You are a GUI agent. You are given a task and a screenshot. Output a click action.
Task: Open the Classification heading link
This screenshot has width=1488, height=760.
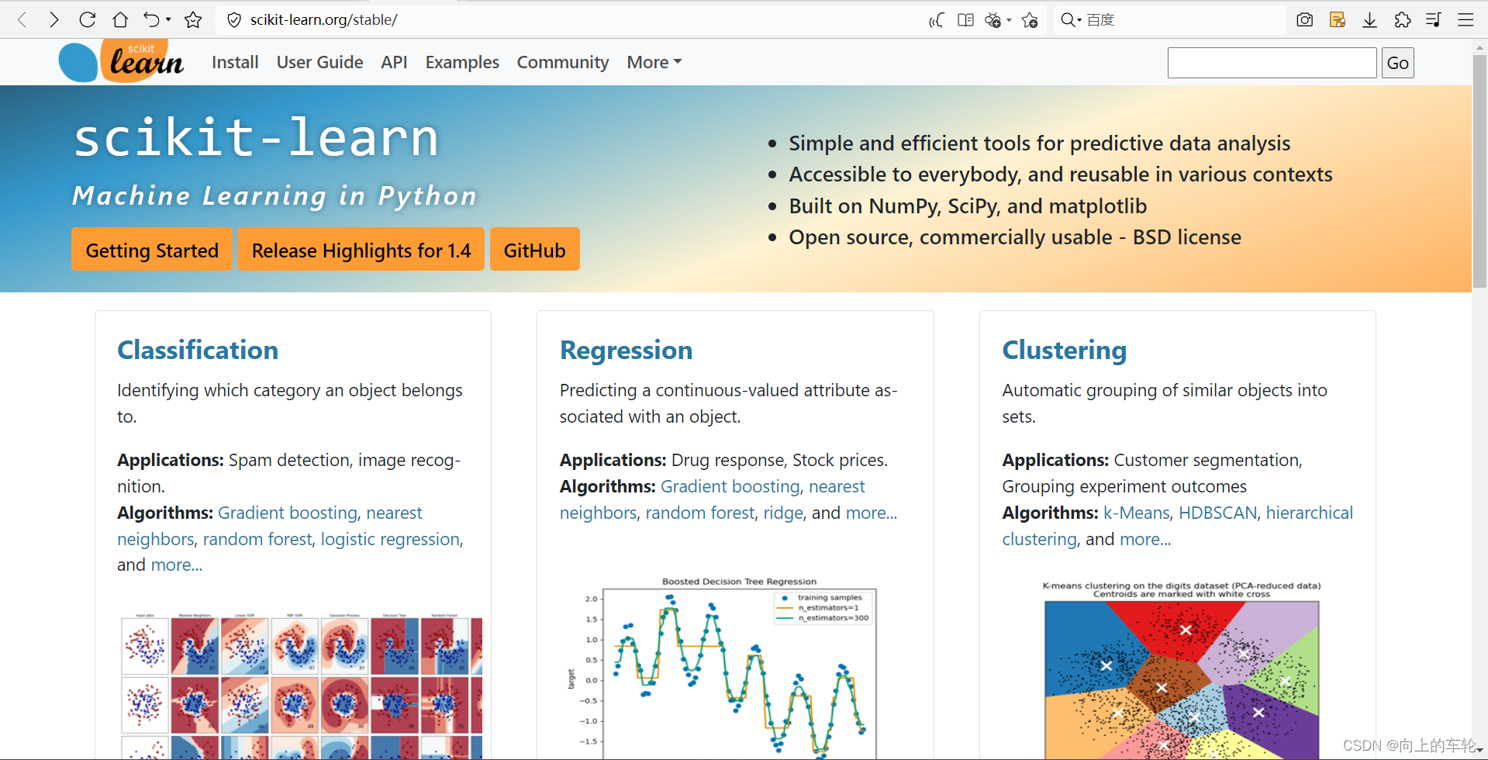pyautogui.click(x=198, y=350)
